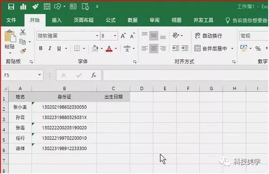Open the font size 8 dropdown
269x174 pixels.
click(x=115, y=36)
